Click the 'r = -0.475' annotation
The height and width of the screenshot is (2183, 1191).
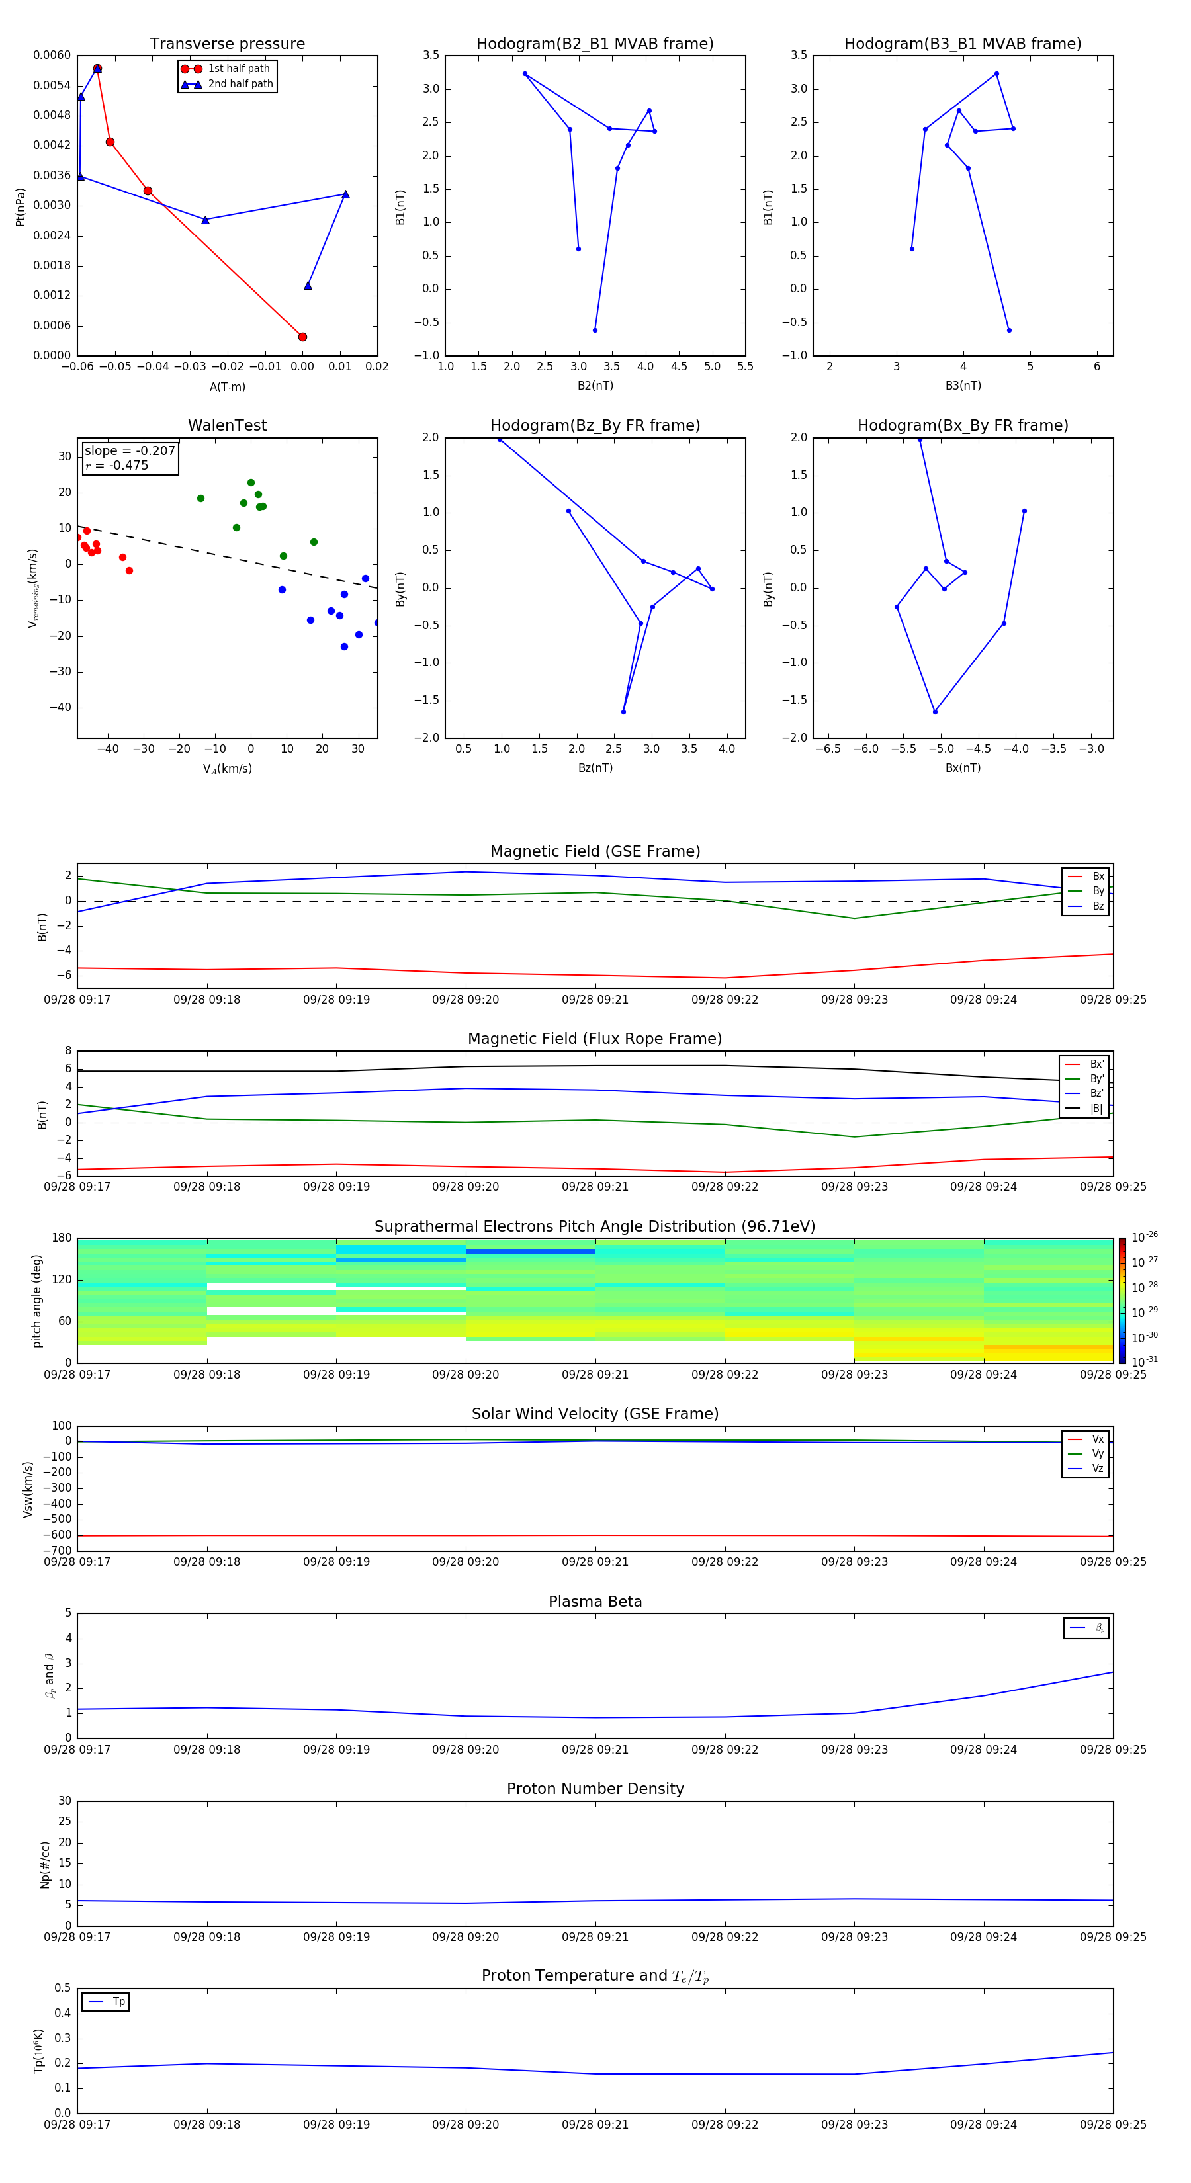pos(117,465)
